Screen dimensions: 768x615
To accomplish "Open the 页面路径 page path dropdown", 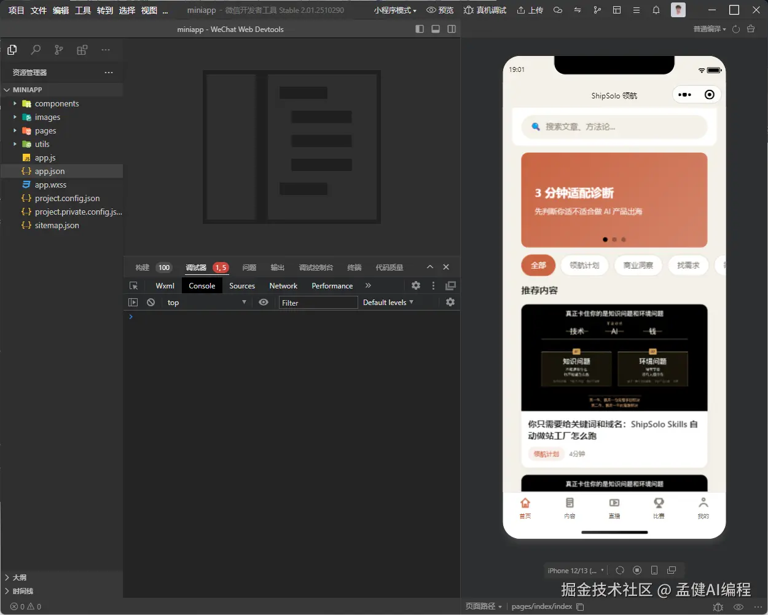I will tap(484, 606).
